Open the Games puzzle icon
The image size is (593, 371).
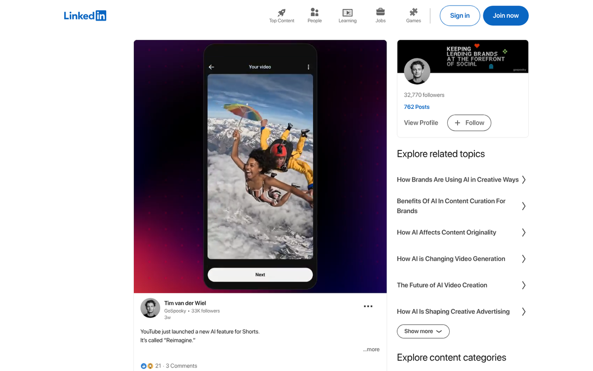click(x=414, y=12)
